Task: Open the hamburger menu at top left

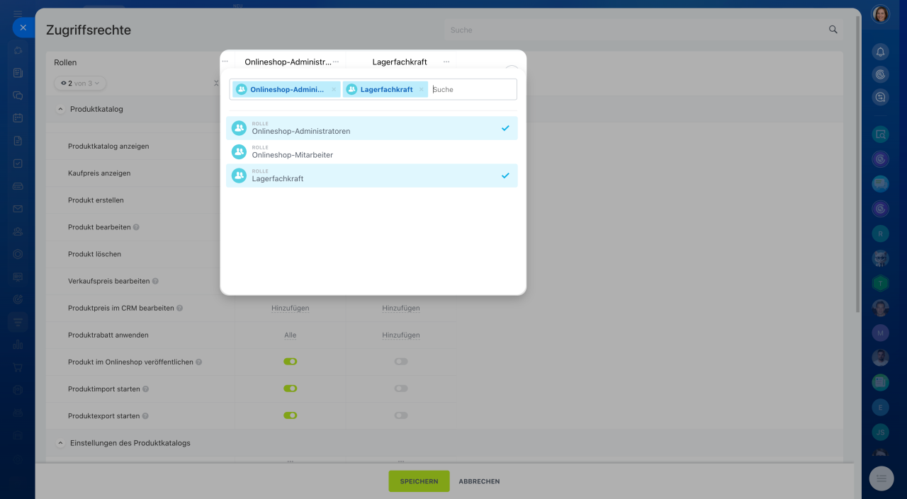Action: click(x=18, y=13)
